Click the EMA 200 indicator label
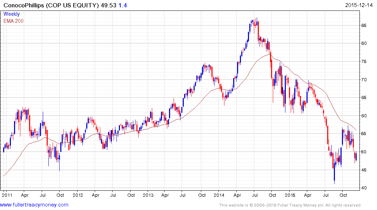The width and height of the screenshot is (377, 210). 13,21
